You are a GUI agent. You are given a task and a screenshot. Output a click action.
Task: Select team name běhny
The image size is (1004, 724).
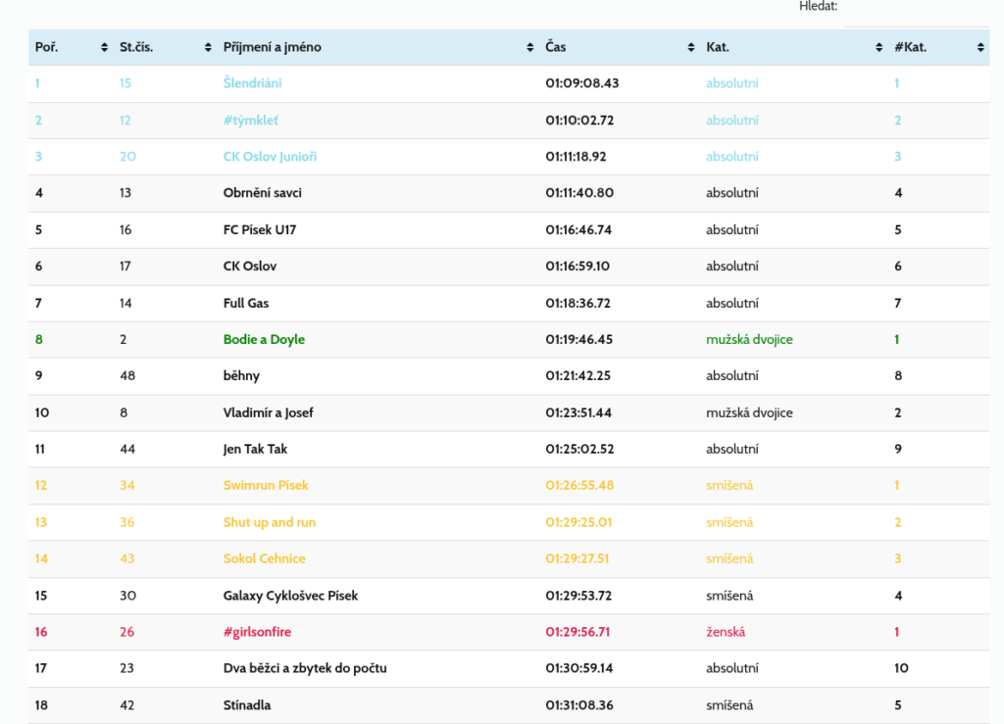241,376
